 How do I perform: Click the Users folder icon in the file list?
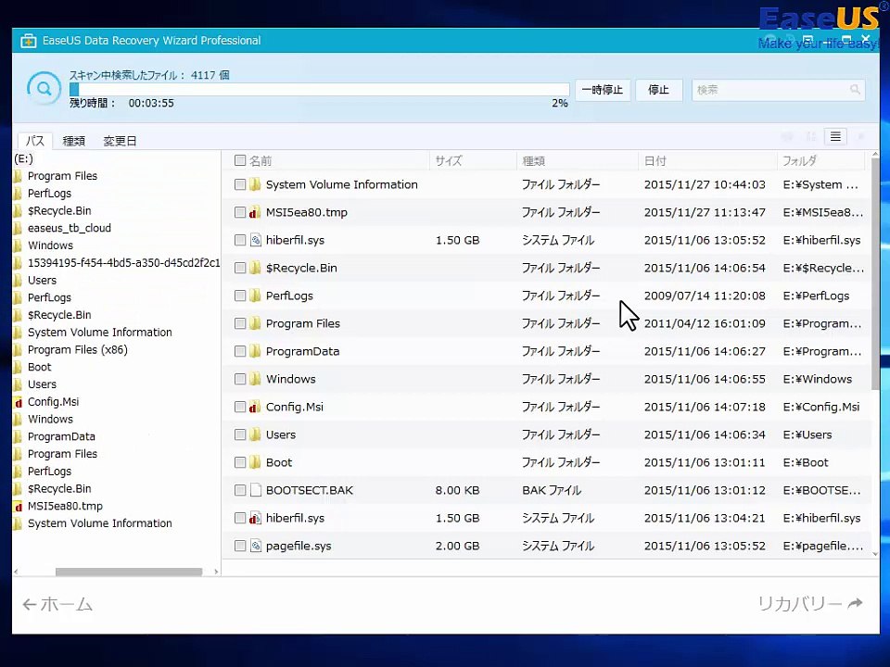256,434
